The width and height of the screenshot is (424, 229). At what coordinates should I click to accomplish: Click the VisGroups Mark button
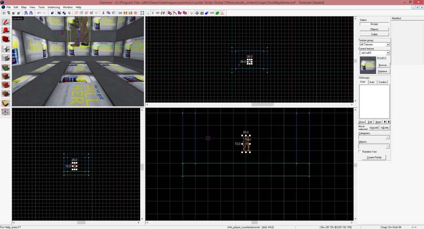[x=378, y=122]
